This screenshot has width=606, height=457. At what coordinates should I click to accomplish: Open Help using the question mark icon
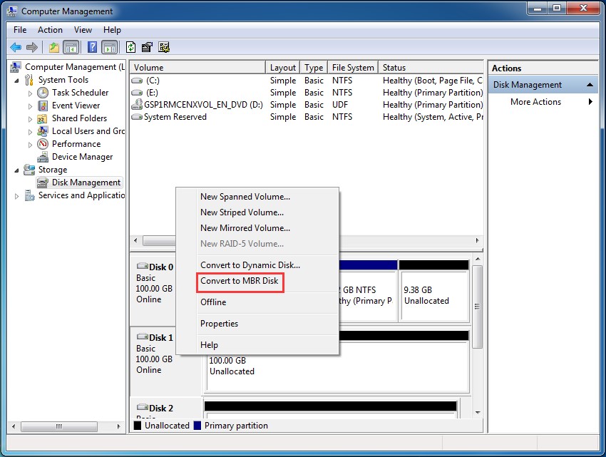(x=92, y=47)
